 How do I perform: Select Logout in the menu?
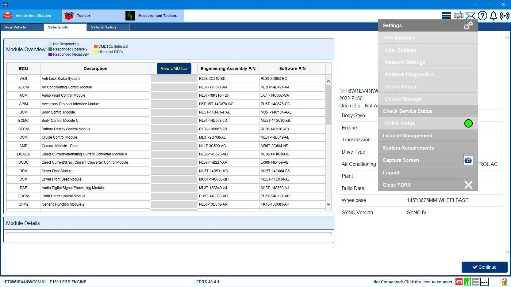(x=428, y=173)
